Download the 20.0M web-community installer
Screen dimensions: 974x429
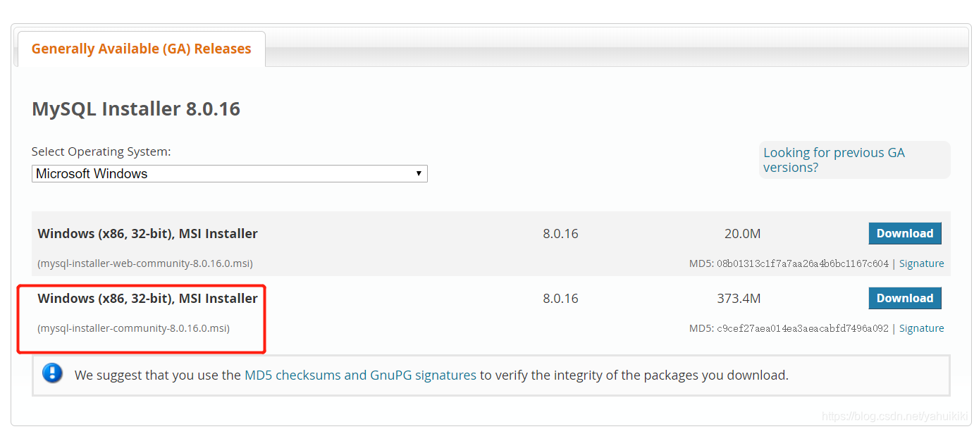(904, 234)
